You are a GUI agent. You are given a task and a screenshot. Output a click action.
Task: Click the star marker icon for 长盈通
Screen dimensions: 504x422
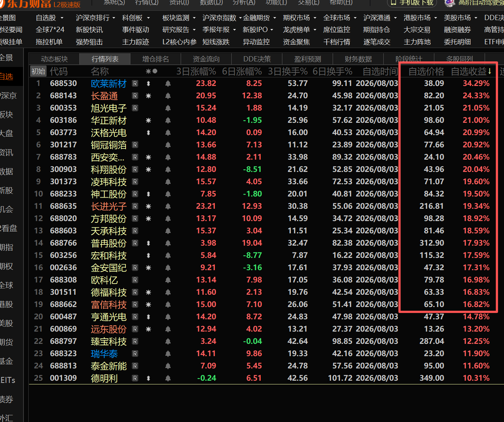pos(148,96)
